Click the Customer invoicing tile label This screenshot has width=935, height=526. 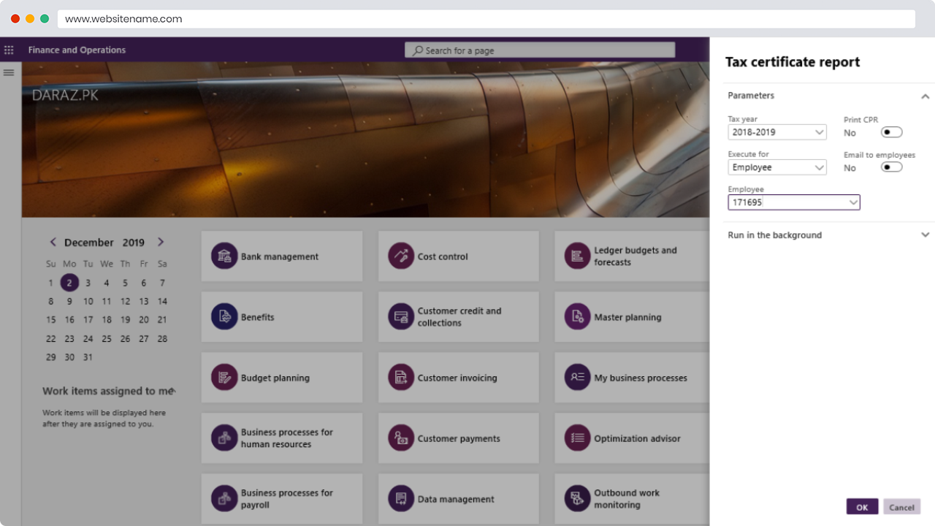coord(457,378)
